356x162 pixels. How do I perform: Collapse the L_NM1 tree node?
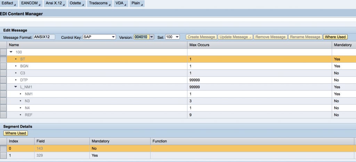coord(16,87)
